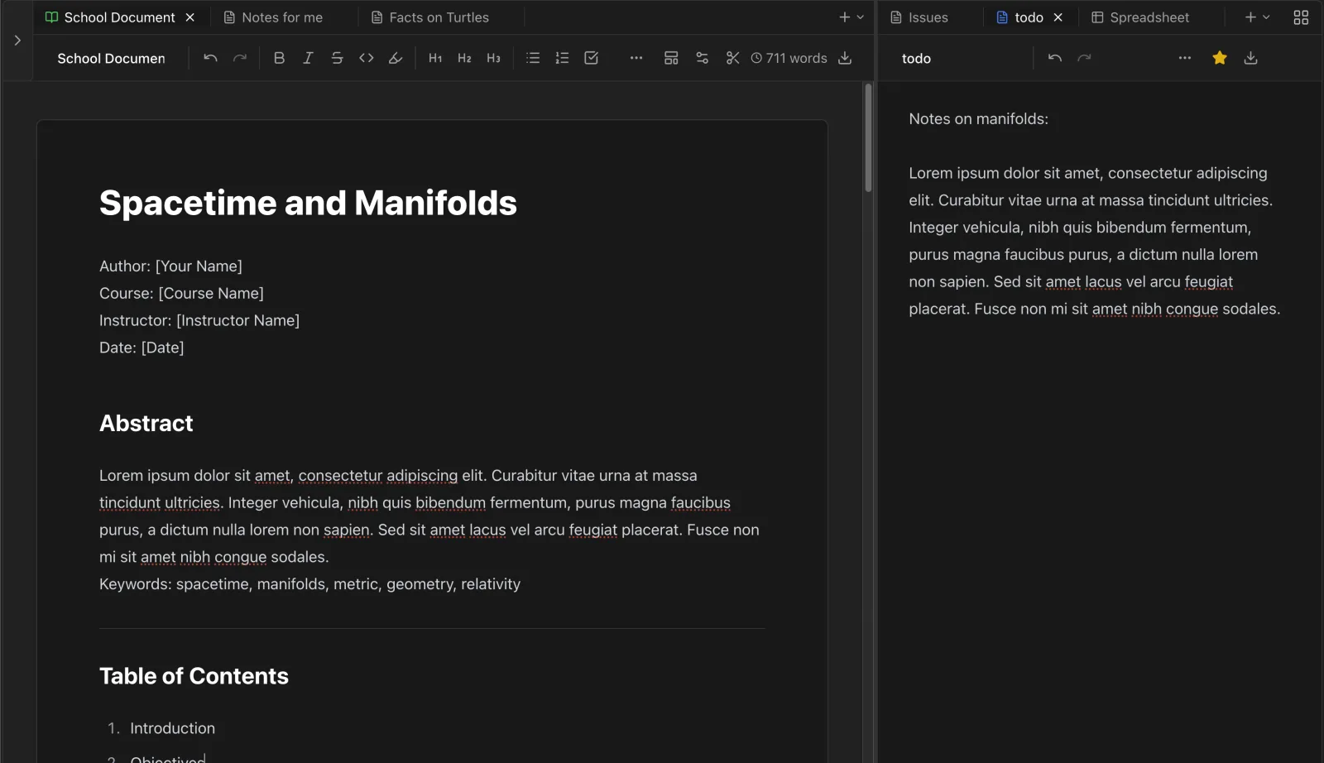The image size is (1324, 763).
Task: Apply inline code formatting
Action: pos(366,58)
